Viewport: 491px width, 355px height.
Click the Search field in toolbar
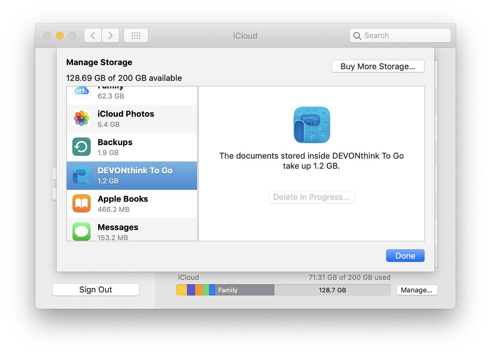click(400, 36)
